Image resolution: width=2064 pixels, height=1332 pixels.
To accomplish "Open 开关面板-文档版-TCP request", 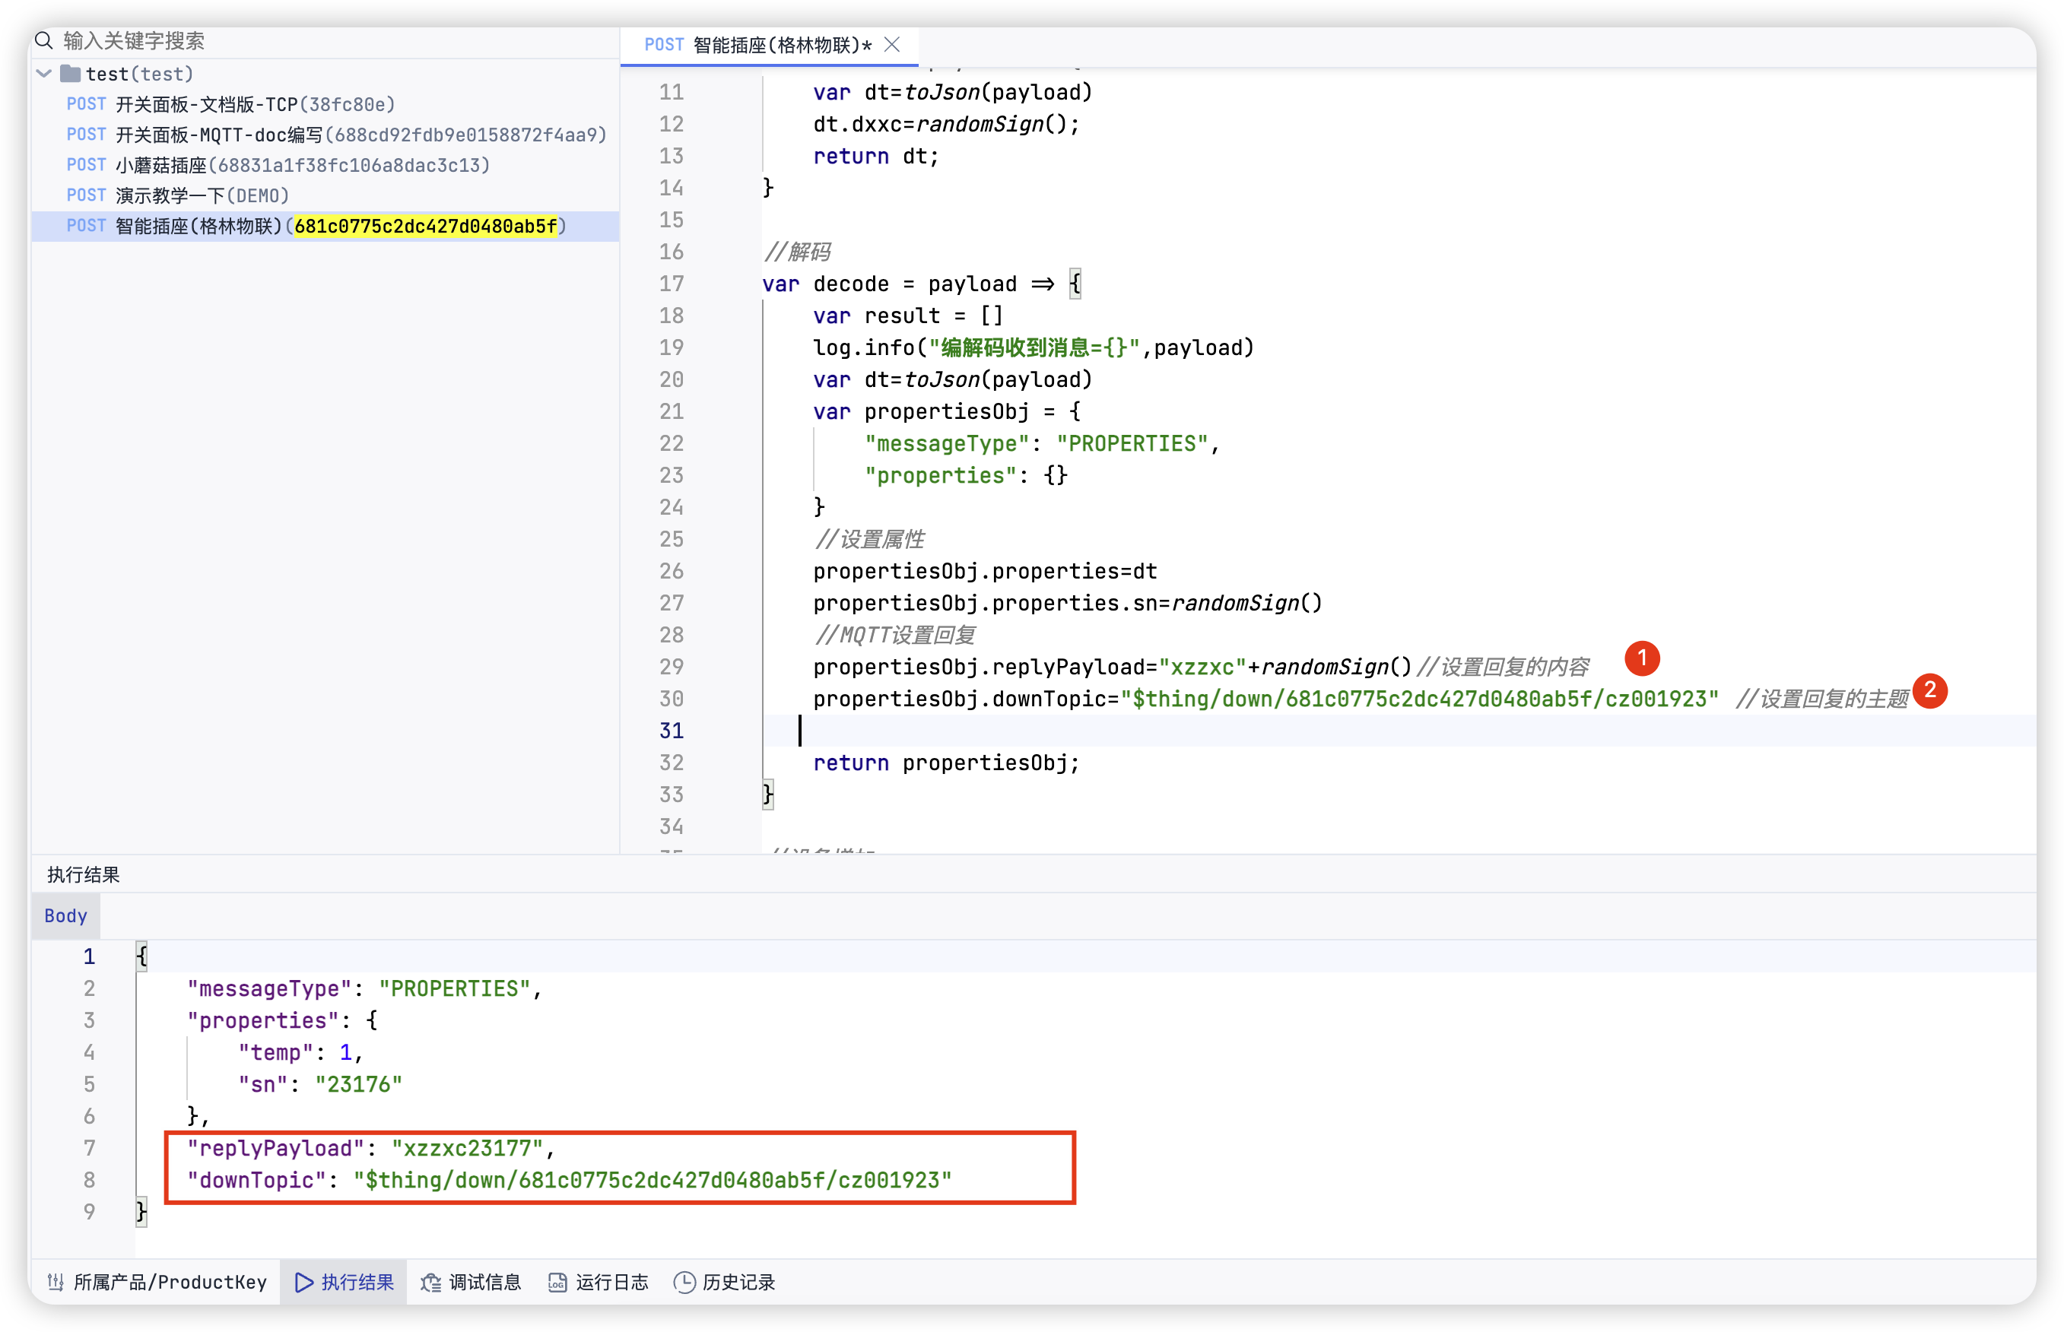I will pyautogui.click(x=254, y=105).
